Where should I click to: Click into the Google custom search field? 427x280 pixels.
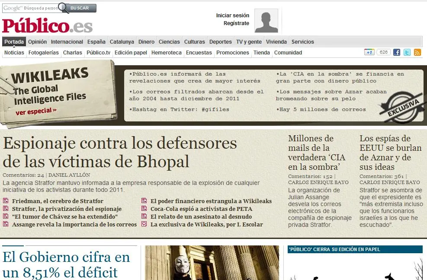(31, 8)
